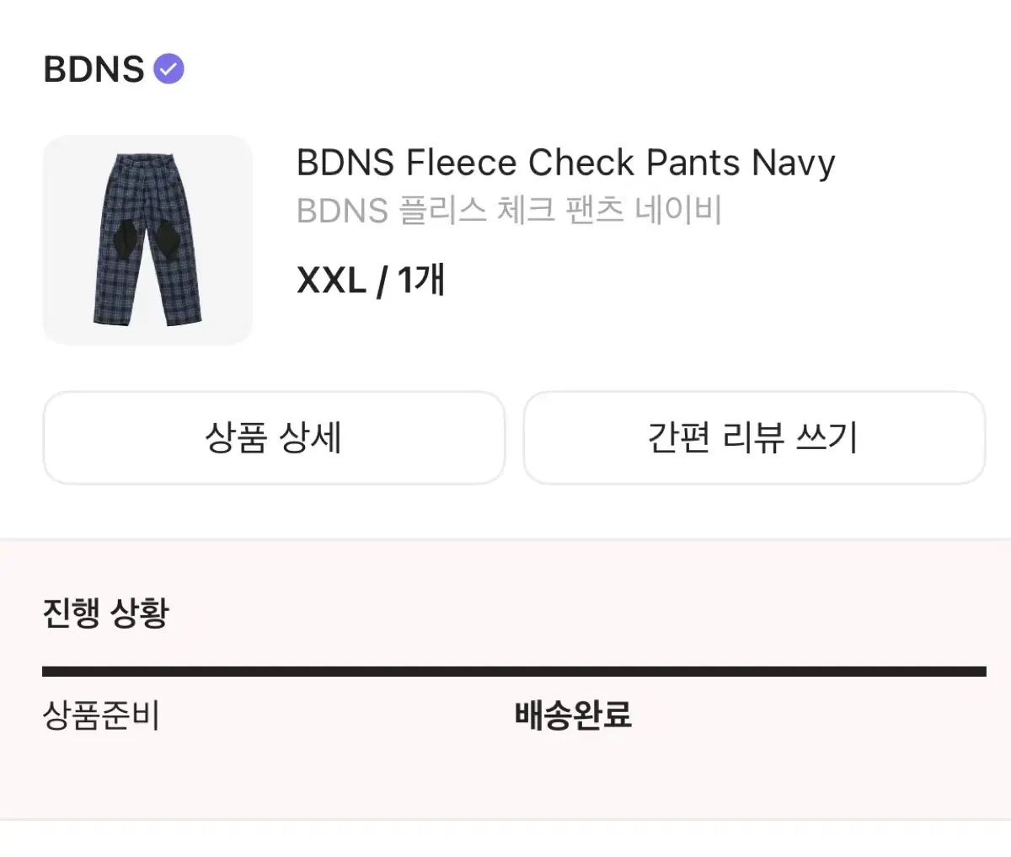Click the 진행 상황 progress section header
Viewport: 1011px width, 857px height.
[105, 615]
